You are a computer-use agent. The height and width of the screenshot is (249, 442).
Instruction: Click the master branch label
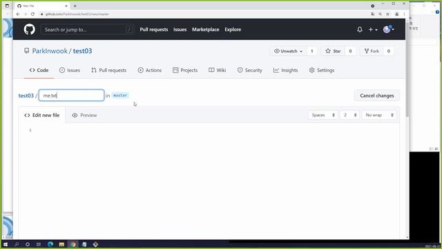120,95
